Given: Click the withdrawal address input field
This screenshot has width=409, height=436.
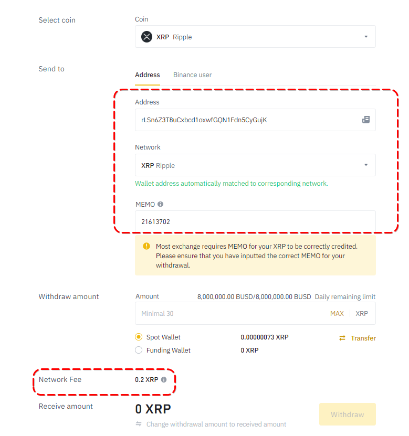Looking at the screenshot, I should (247, 120).
